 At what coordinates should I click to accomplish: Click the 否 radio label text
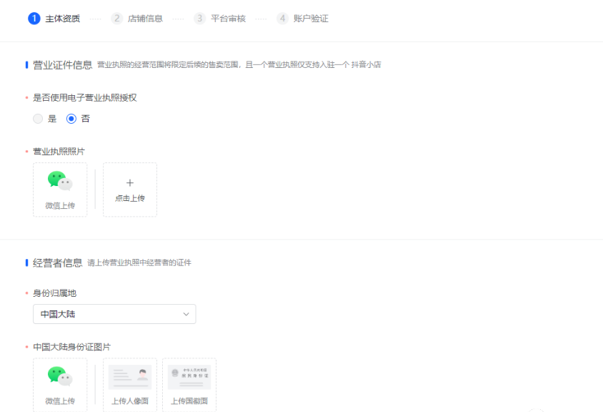tap(86, 119)
